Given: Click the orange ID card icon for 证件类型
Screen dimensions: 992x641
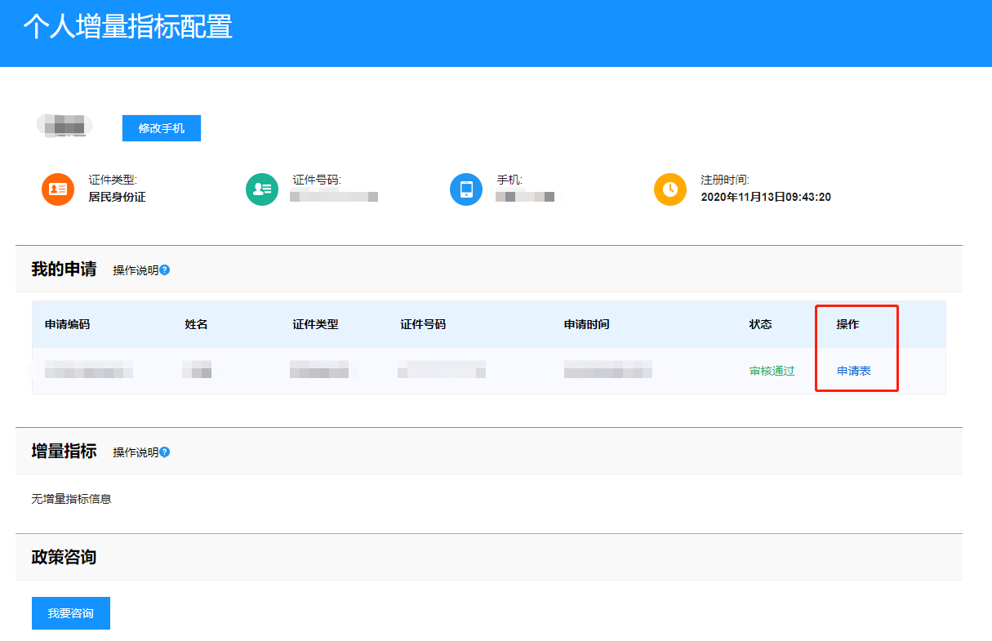Looking at the screenshot, I should (x=58, y=189).
